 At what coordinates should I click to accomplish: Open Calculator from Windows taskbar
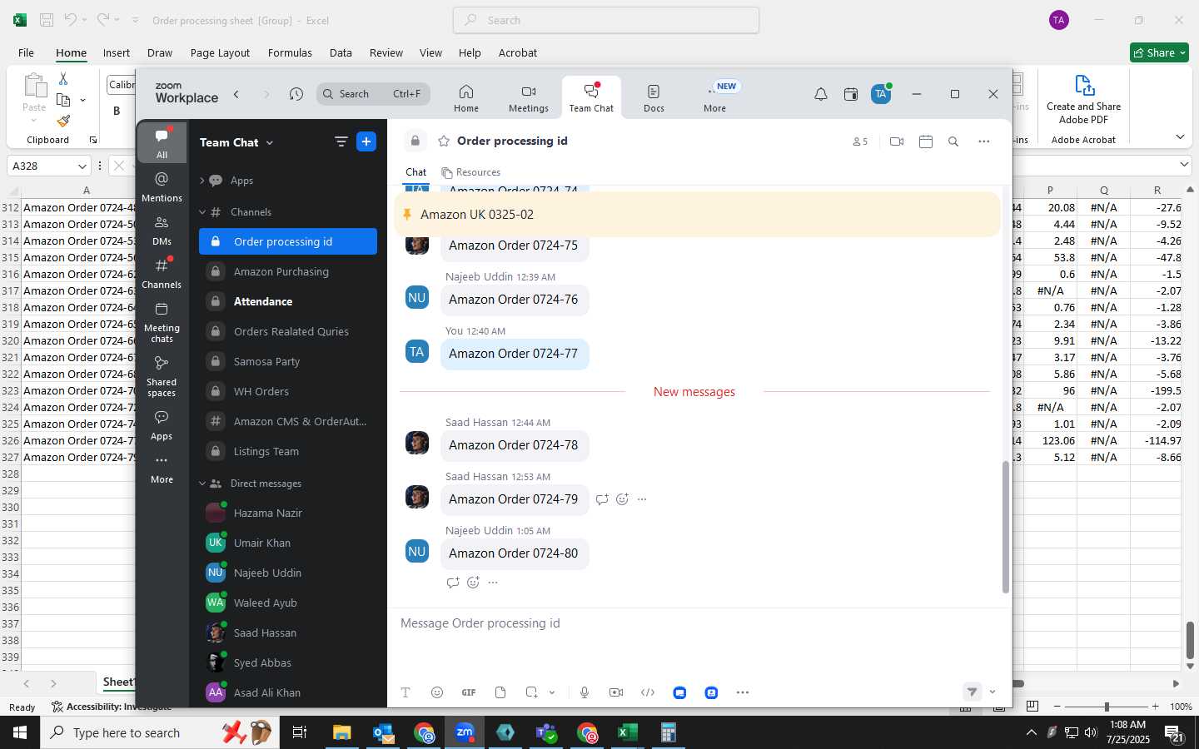click(668, 732)
